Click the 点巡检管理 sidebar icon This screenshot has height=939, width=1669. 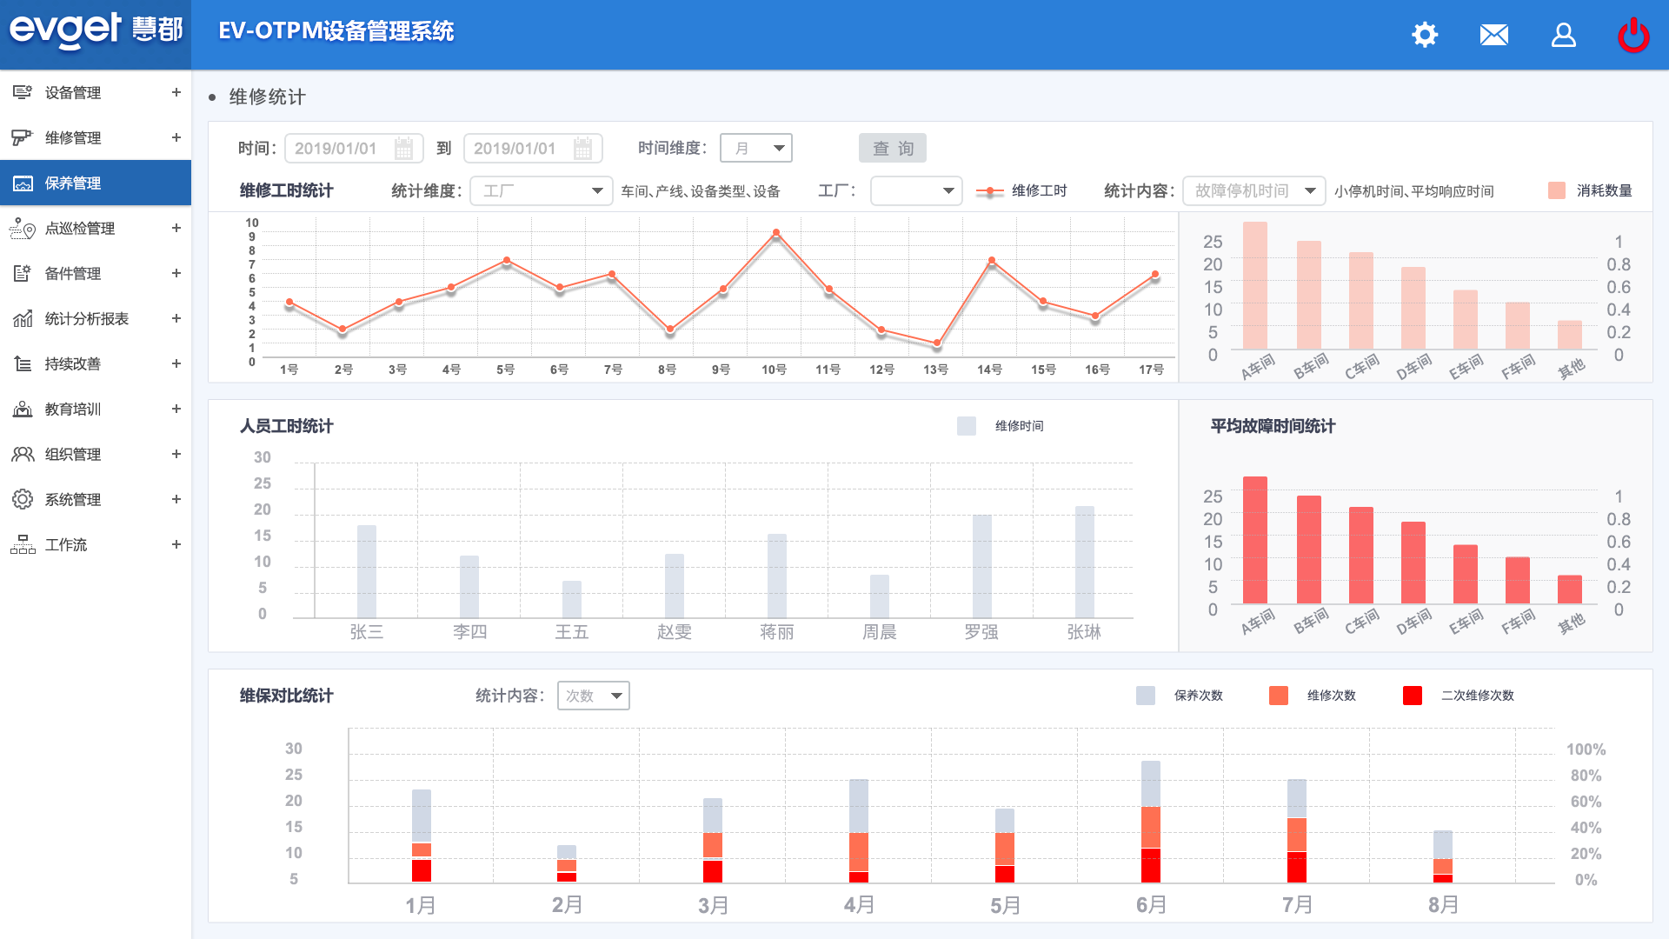[x=23, y=229]
